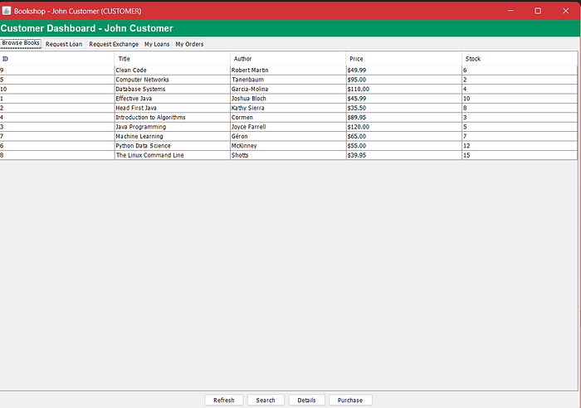581x408 pixels.
Task: Select The Linux Command Line title cell
Action: coord(173,155)
